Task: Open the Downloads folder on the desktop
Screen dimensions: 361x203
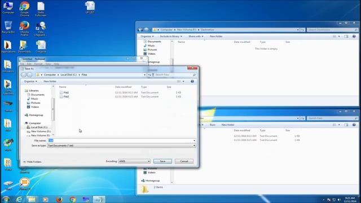Action: (x=24, y=47)
